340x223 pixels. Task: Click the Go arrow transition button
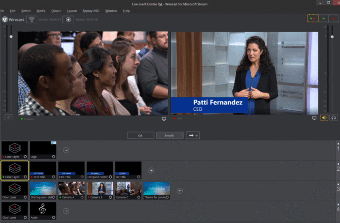193,135
